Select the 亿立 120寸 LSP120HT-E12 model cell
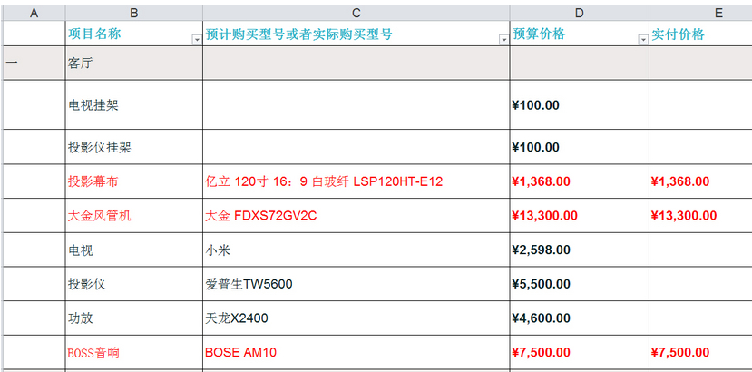This screenshot has height=372, width=752. tap(356, 181)
